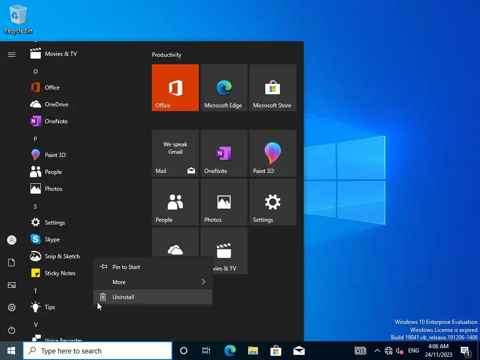Open Microsoft Store from the taskbar
The image size is (480, 360).
tap(276, 351)
